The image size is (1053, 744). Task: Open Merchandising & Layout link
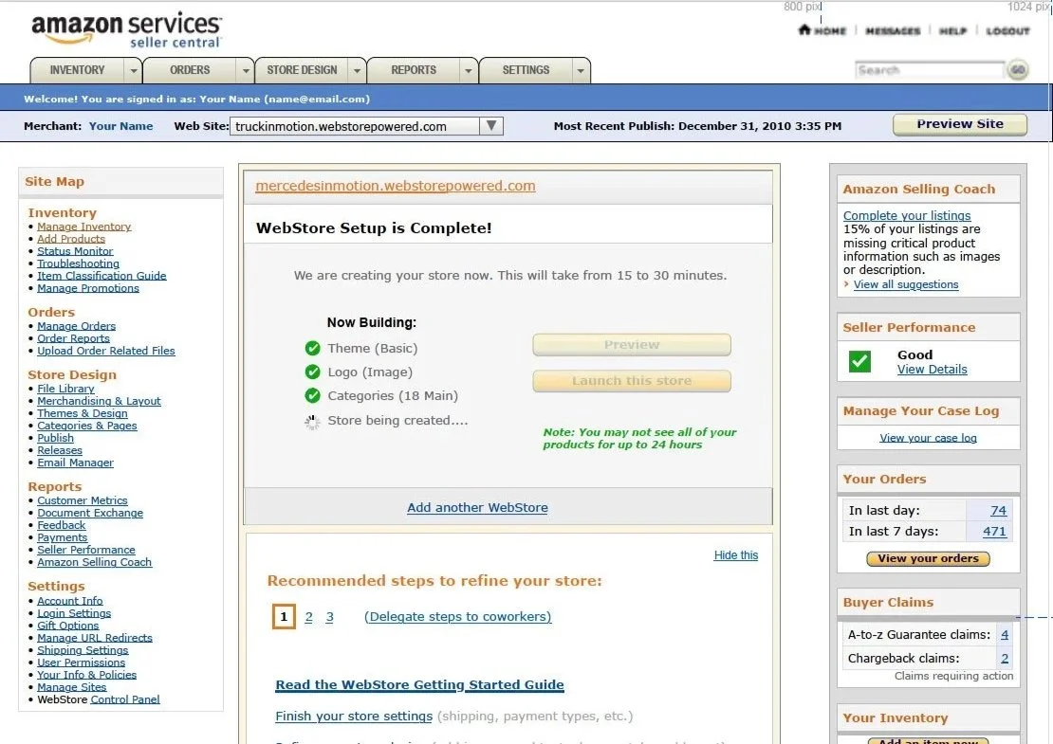[x=99, y=401]
